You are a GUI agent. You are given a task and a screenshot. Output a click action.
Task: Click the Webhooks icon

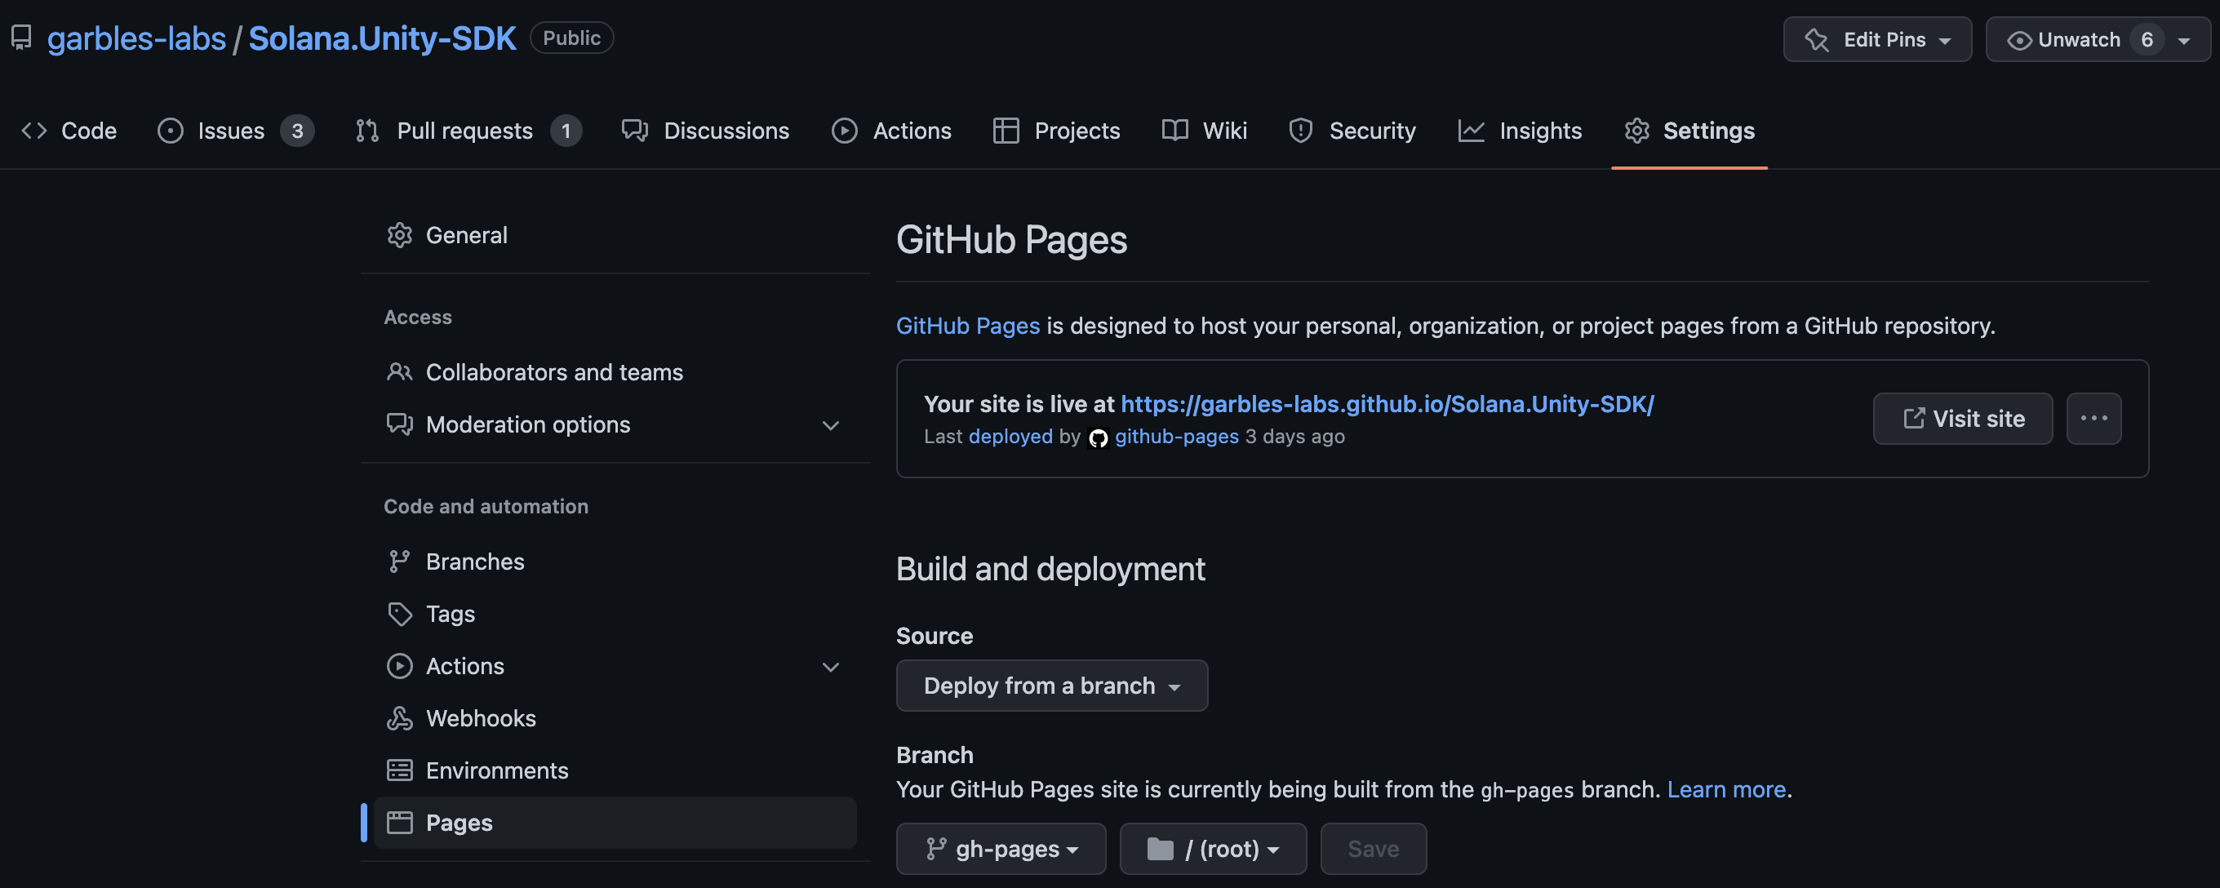point(399,717)
